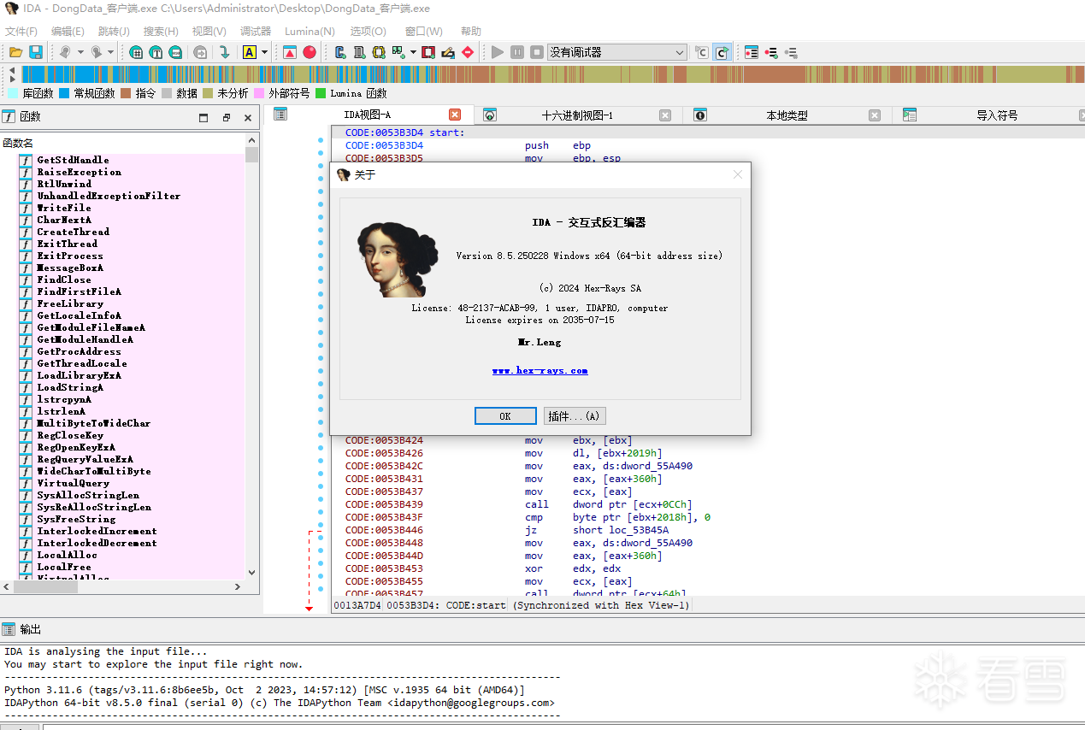
Task: Click the Save database floppy icon
Action: click(36, 52)
